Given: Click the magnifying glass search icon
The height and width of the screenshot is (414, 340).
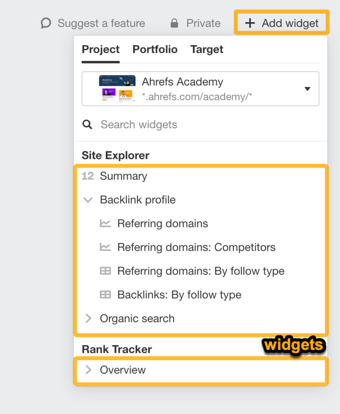Looking at the screenshot, I should tap(87, 124).
